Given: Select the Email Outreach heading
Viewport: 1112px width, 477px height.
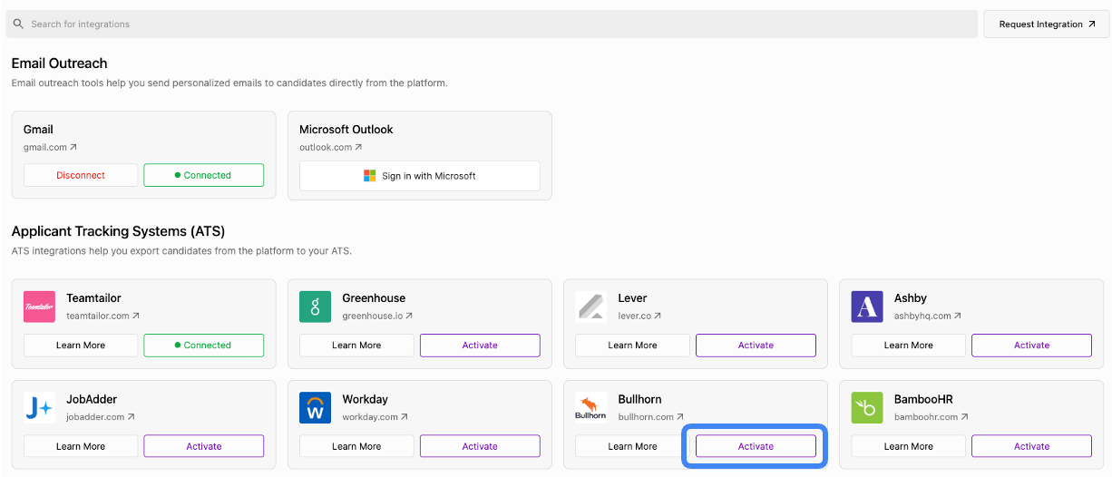Looking at the screenshot, I should [x=59, y=63].
